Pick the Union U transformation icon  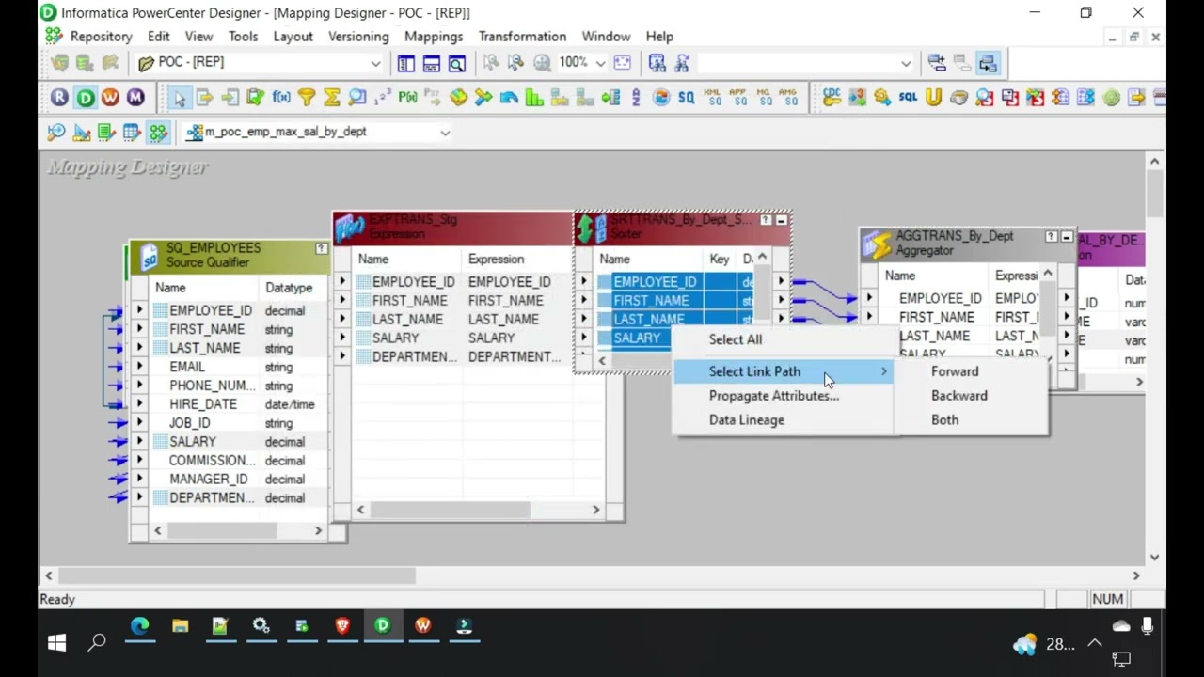933,98
